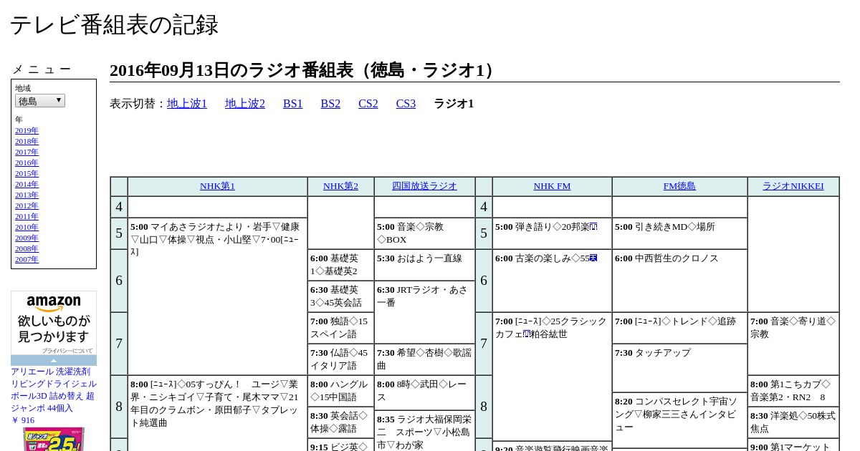This screenshot has height=451, width=860.
Task: Select the 8:00 第1こちカブ NIKKEI program
Action: click(x=793, y=391)
